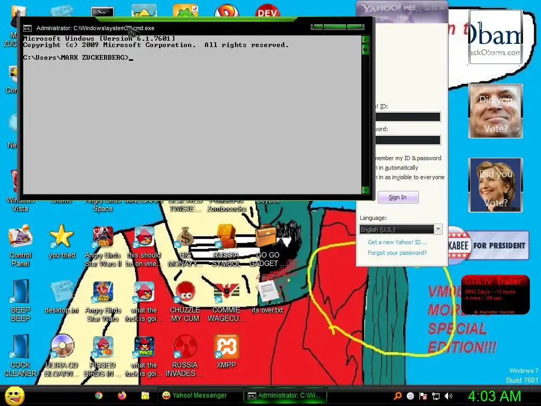
Task: Open the Control Panel desktop icon
Action: point(21,246)
